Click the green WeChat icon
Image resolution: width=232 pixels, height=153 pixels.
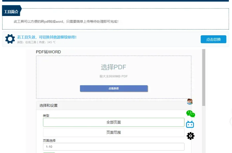[x=190, y=114]
